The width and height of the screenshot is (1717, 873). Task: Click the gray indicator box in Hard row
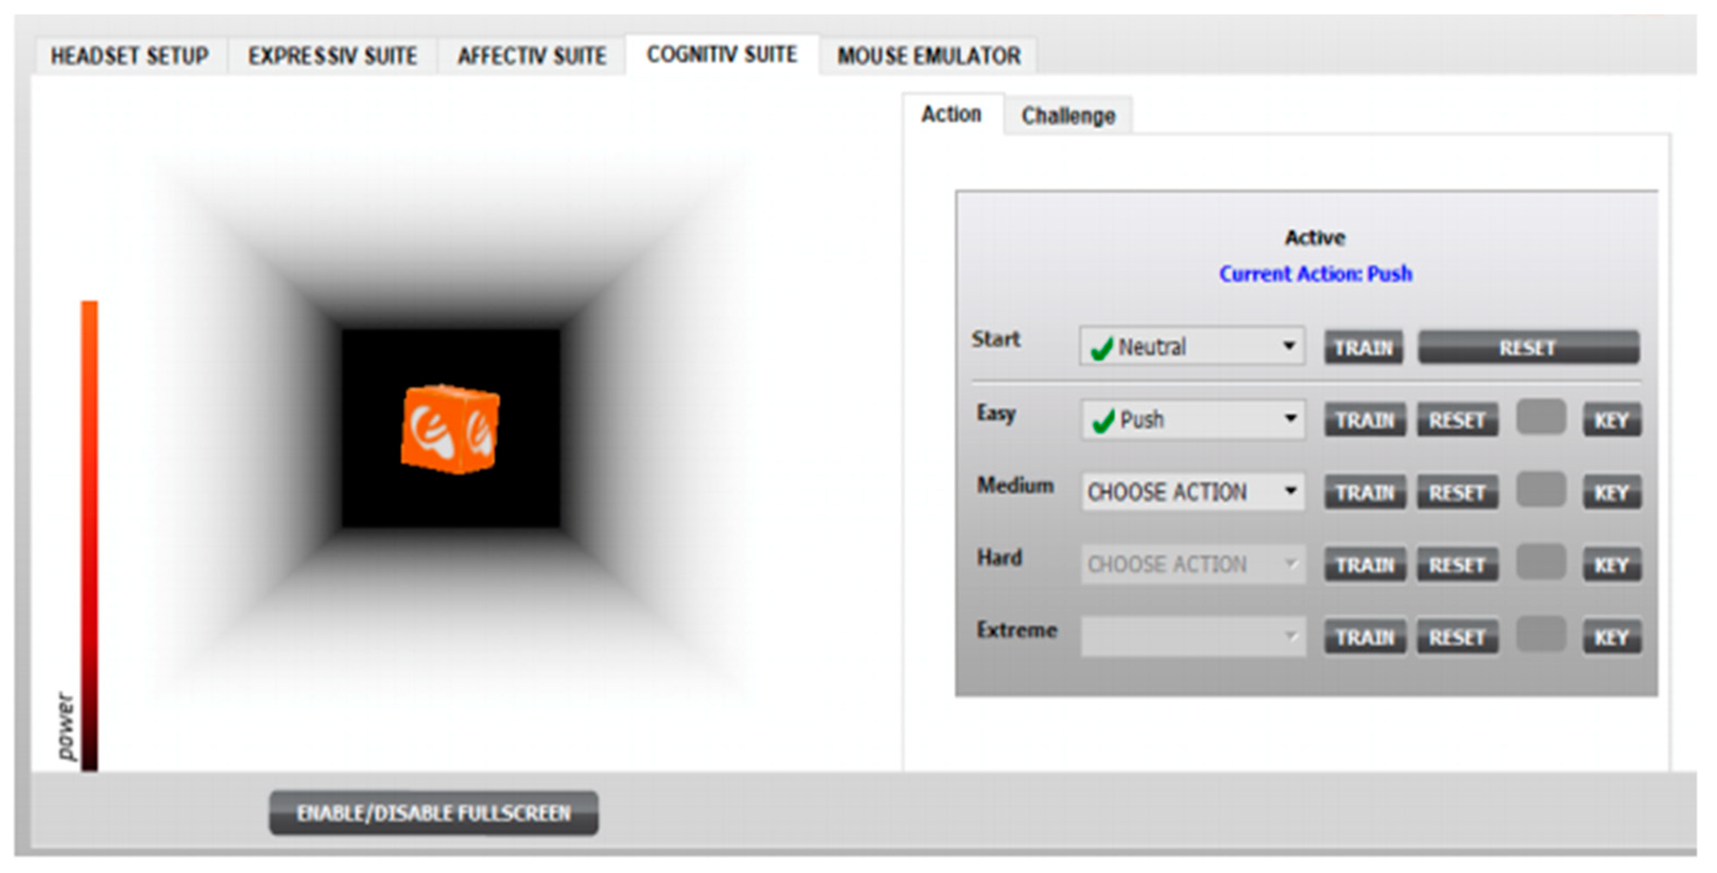coord(1540,562)
